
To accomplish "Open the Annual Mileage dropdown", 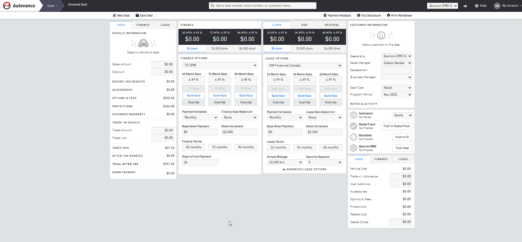I will [x=285, y=162].
